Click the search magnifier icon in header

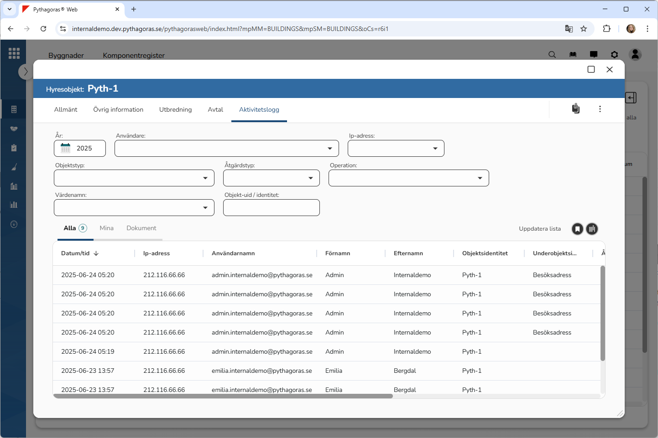pyautogui.click(x=552, y=55)
